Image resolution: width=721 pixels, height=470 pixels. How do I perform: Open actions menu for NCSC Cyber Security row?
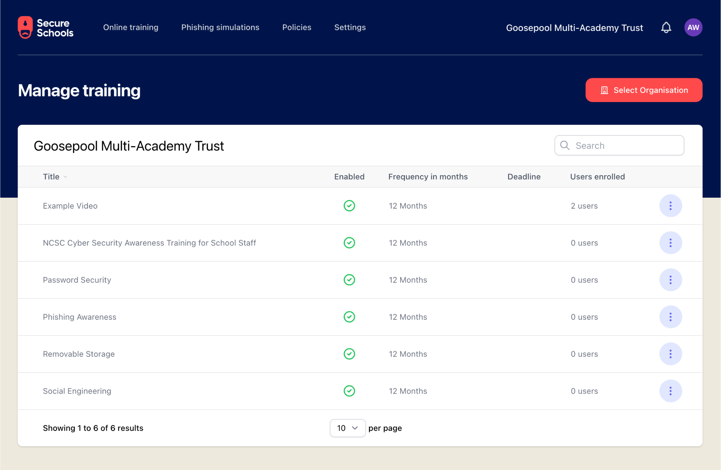670,243
